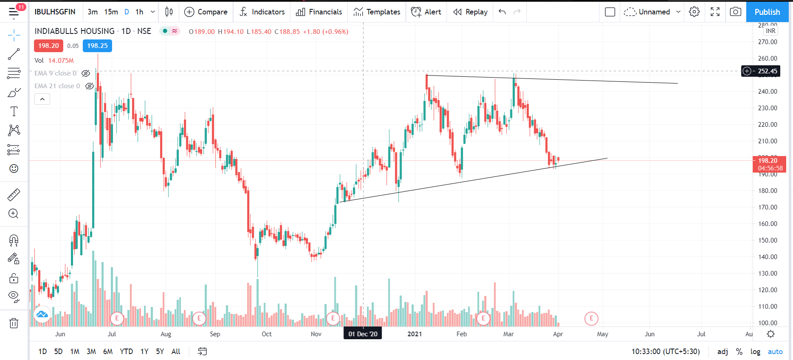Open indicator Templates menu

[377, 12]
